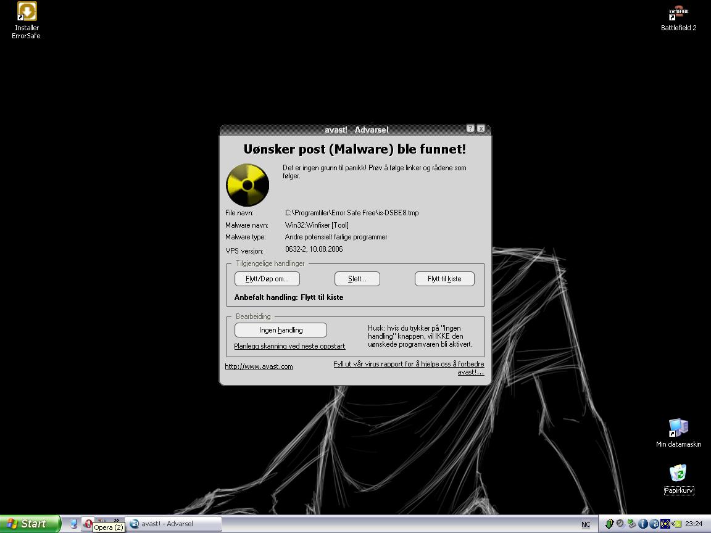Select the avast! - Advarsel taskbar button

[x=173, y=524]
